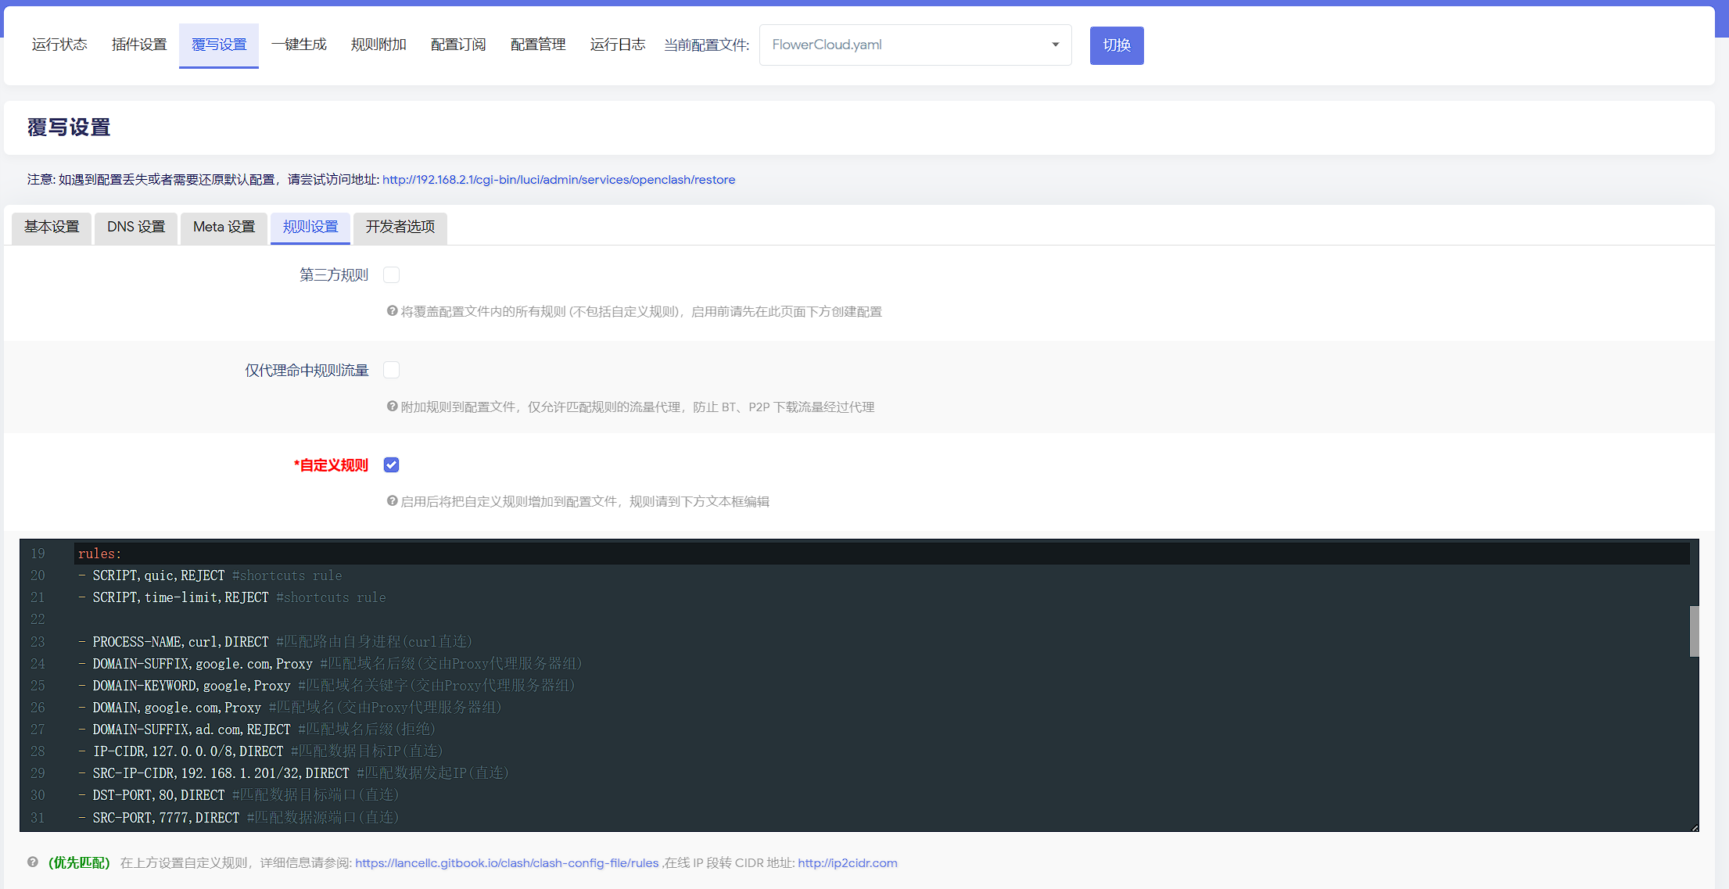Screen dimensions: 1729x889
Task: Click help icon beside proxy-matched-traffic description
Action: [393, 407]
